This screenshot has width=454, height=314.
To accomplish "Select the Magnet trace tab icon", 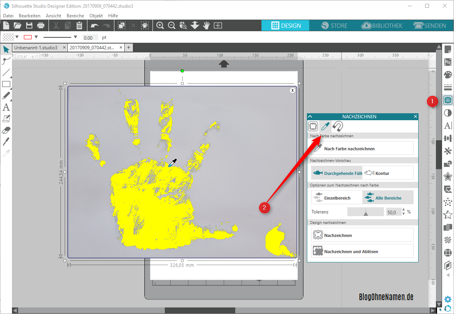I will (337, 126).
